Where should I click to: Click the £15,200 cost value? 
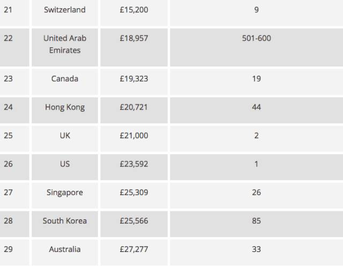(134, 10)
